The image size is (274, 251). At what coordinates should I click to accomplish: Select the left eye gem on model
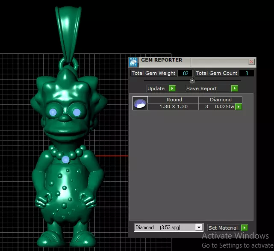pos(53,112)
